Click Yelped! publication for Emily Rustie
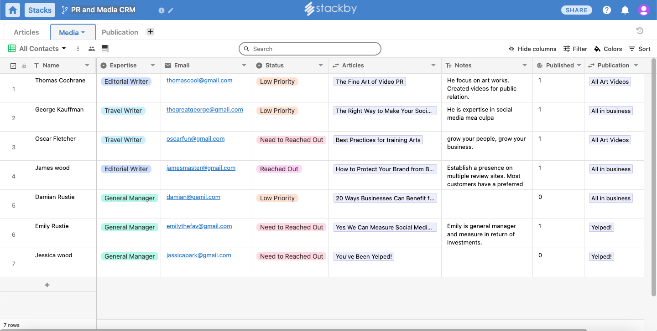This screenshot has width=657, height=331. tap(601, 227)
